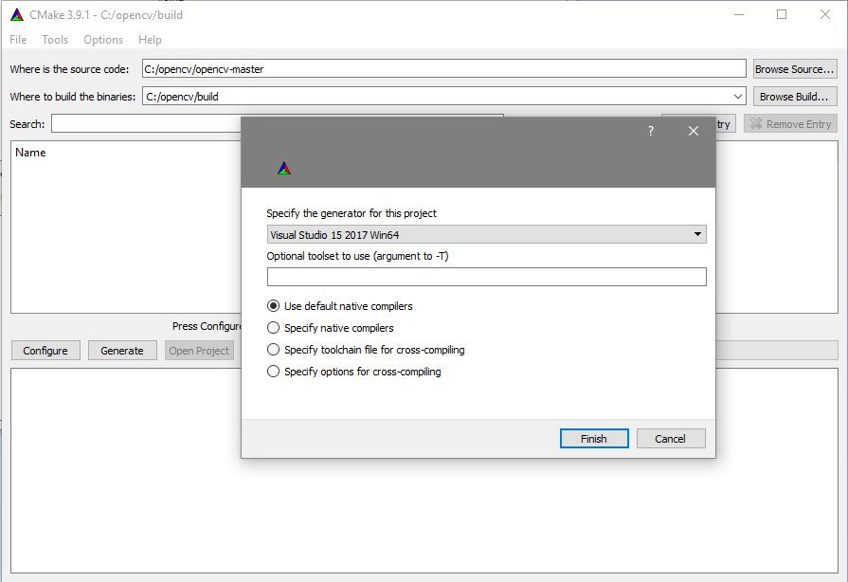Click Browse Build button

click(795, 97)
